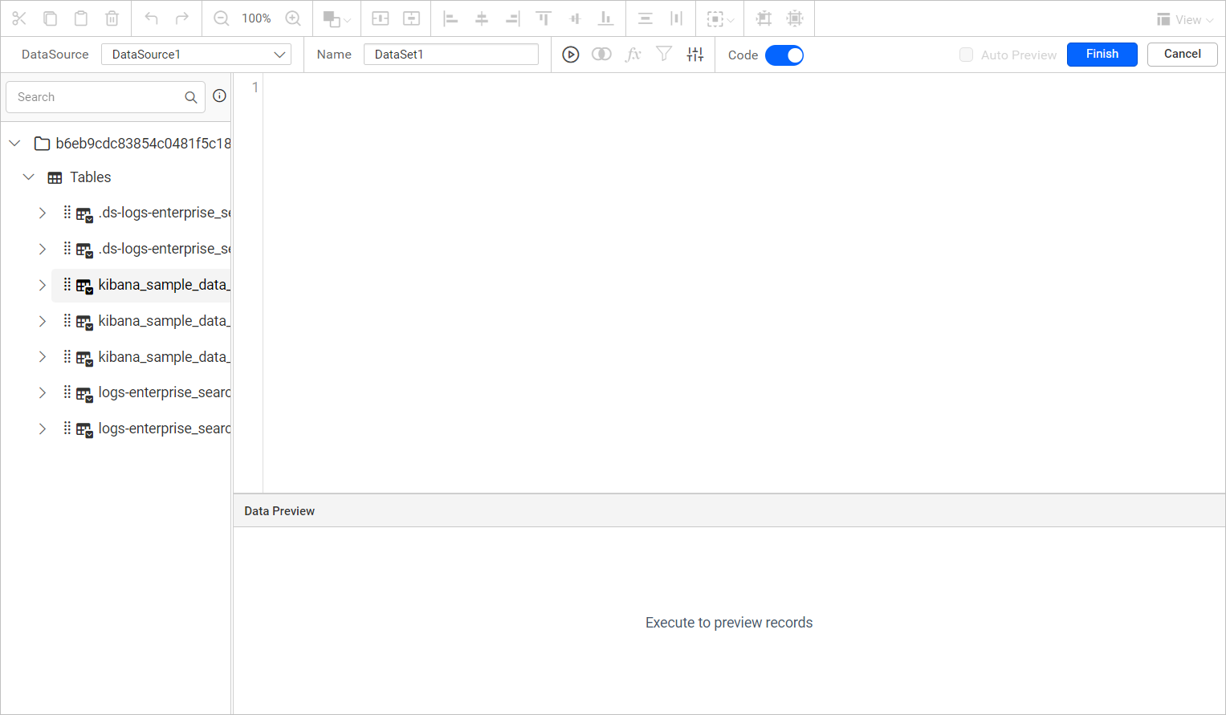The image size is (1226, 715).
Task: Click the Copy icon in toolbar
Action: point(50,18)
